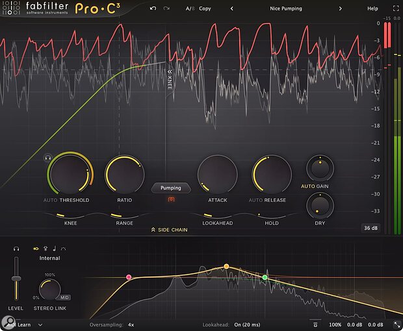Click the Knee slider
The width and height of the screenshot is (403, 331).
tap(70, 215)
